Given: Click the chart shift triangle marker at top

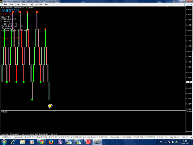Looking at the screenshot, I should tap(167, 7).
